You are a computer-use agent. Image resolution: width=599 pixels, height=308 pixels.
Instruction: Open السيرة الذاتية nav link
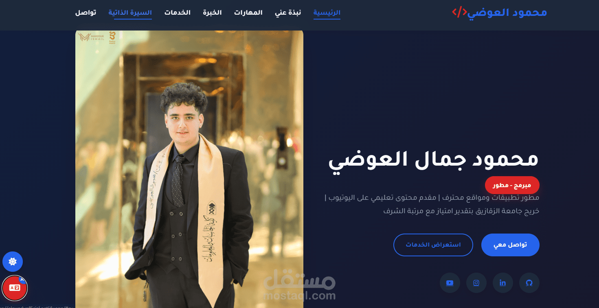(x=130, y=12)
